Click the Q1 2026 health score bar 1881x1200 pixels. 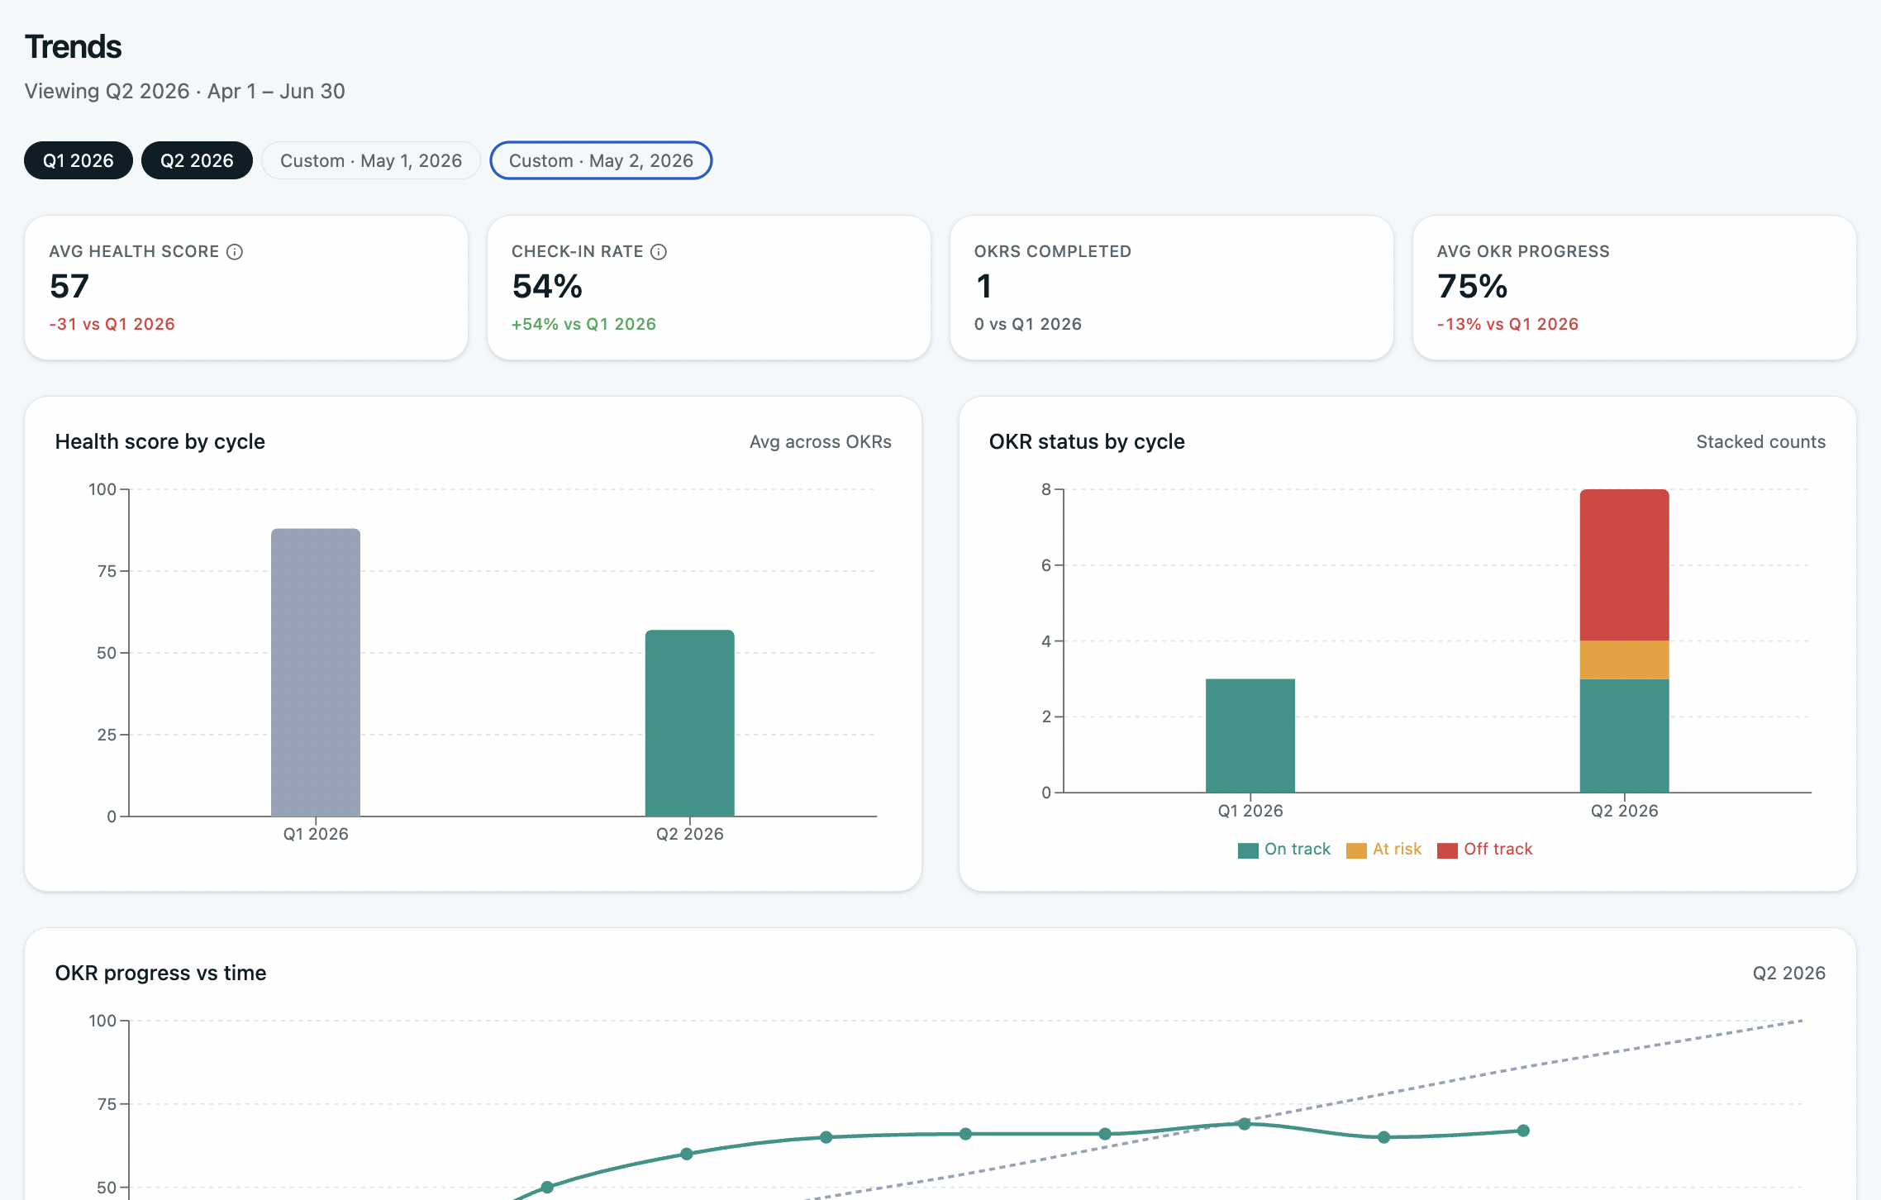pyautogui.click(x=316, y=672)
